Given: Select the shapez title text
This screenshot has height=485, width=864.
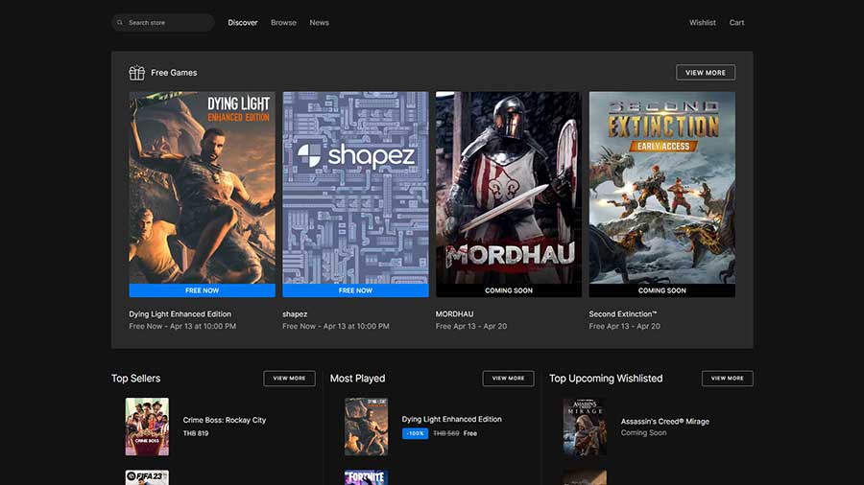Looking at the screenshot, I should point(295,314).
